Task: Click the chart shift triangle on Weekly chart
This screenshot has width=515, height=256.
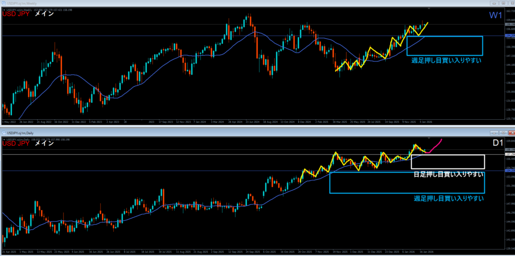Action: click(429, 8)
